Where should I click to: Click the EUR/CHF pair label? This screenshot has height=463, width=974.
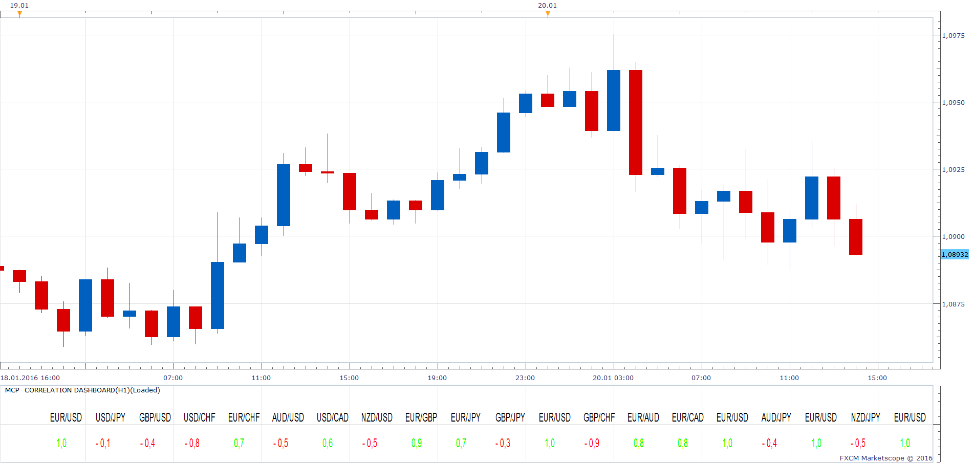[x=244, y=417]
